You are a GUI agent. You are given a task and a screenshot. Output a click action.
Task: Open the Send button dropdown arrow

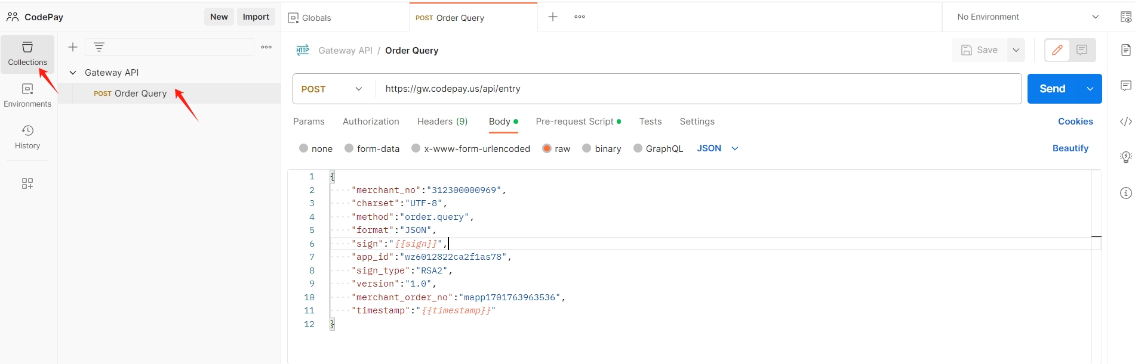1090,89
